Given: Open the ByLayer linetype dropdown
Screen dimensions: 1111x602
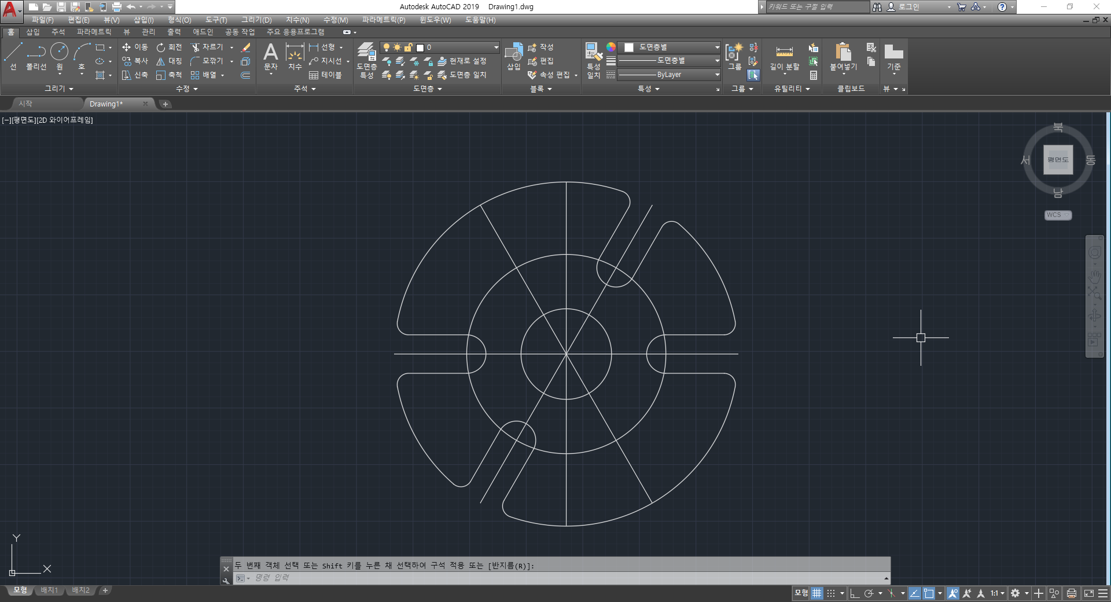Looking at the screenshot, I should pos(669,75).
